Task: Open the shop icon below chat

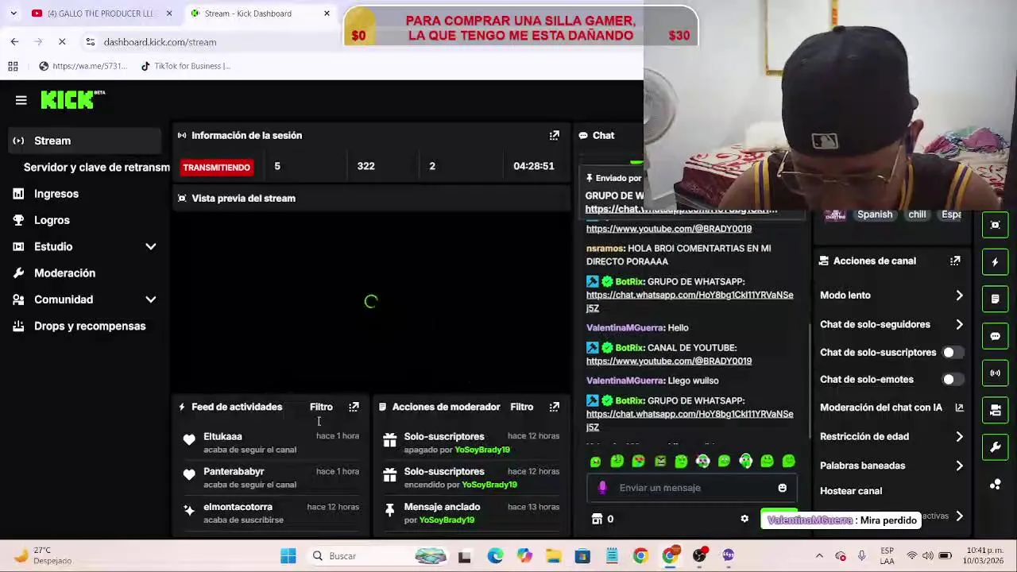Action: click(597, 519)
